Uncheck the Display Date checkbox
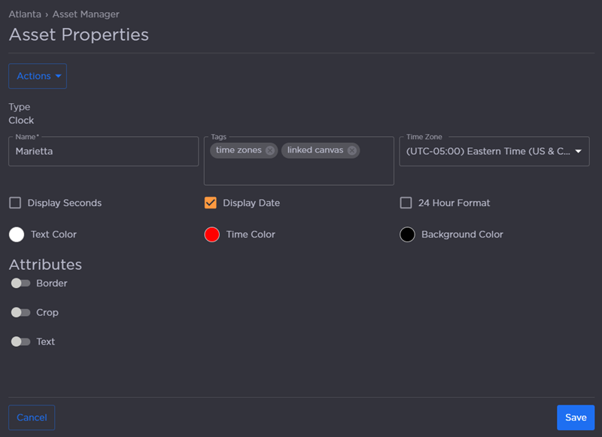Viewport: 602px width, 437px height. coord(211,203)
